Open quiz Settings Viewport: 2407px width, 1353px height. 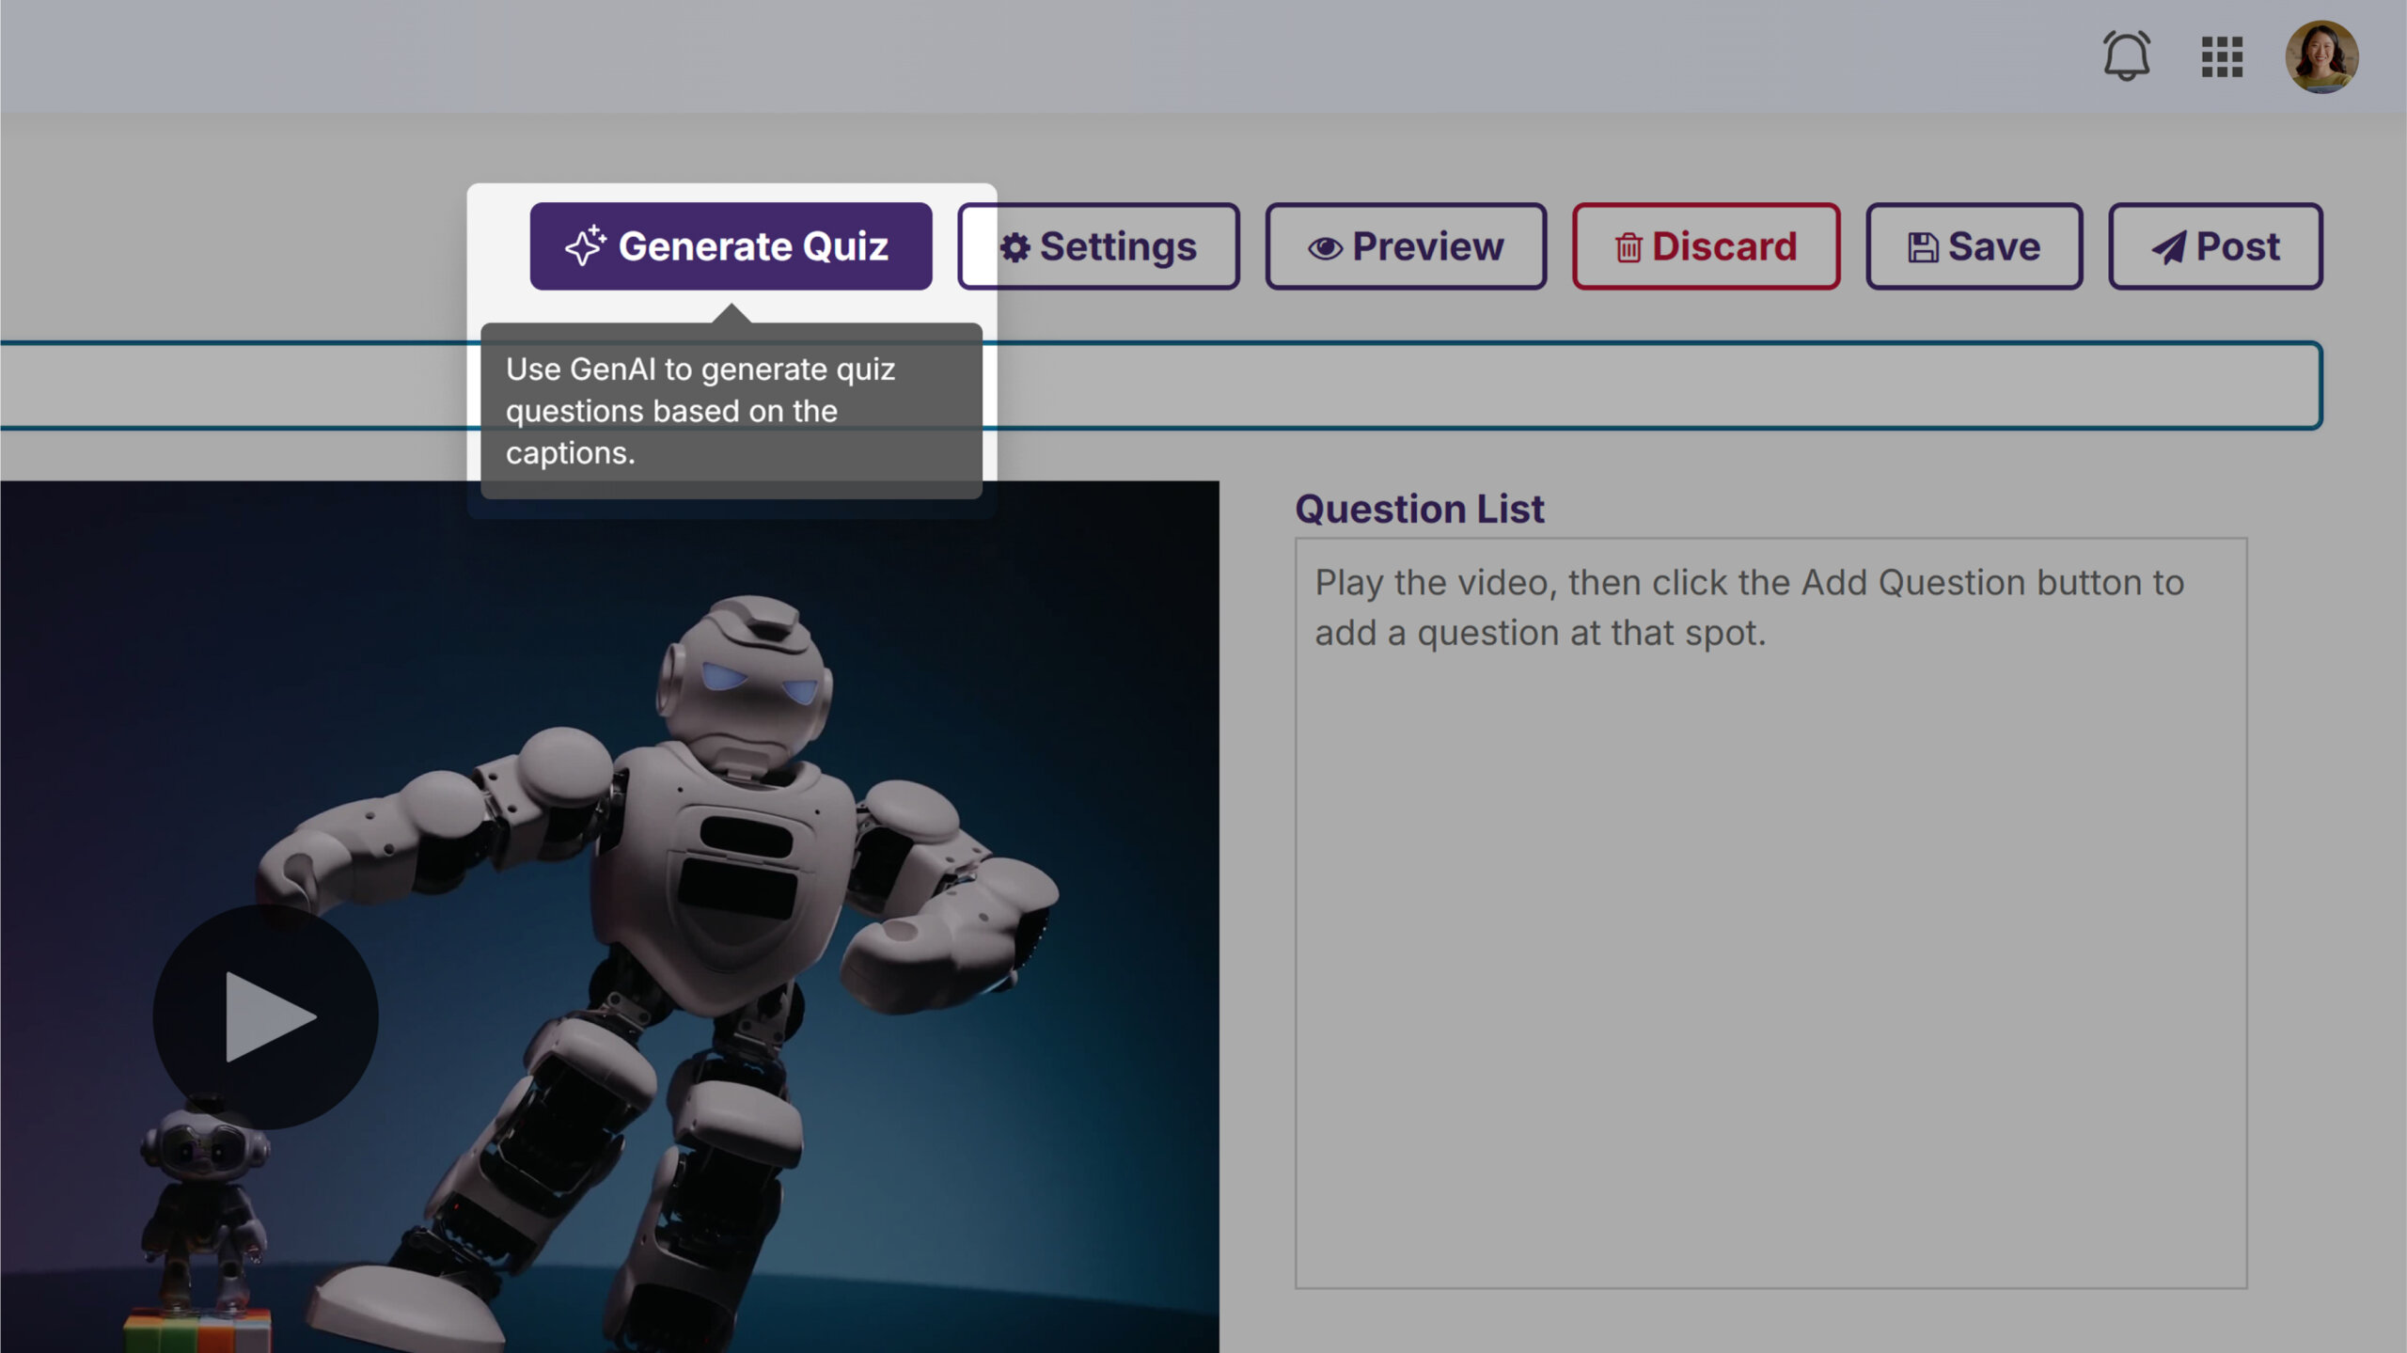(1098, 246)
